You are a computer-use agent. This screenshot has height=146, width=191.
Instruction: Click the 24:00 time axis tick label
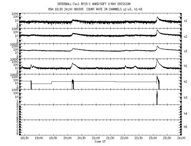pyautogui.click(x=181, y=138)
